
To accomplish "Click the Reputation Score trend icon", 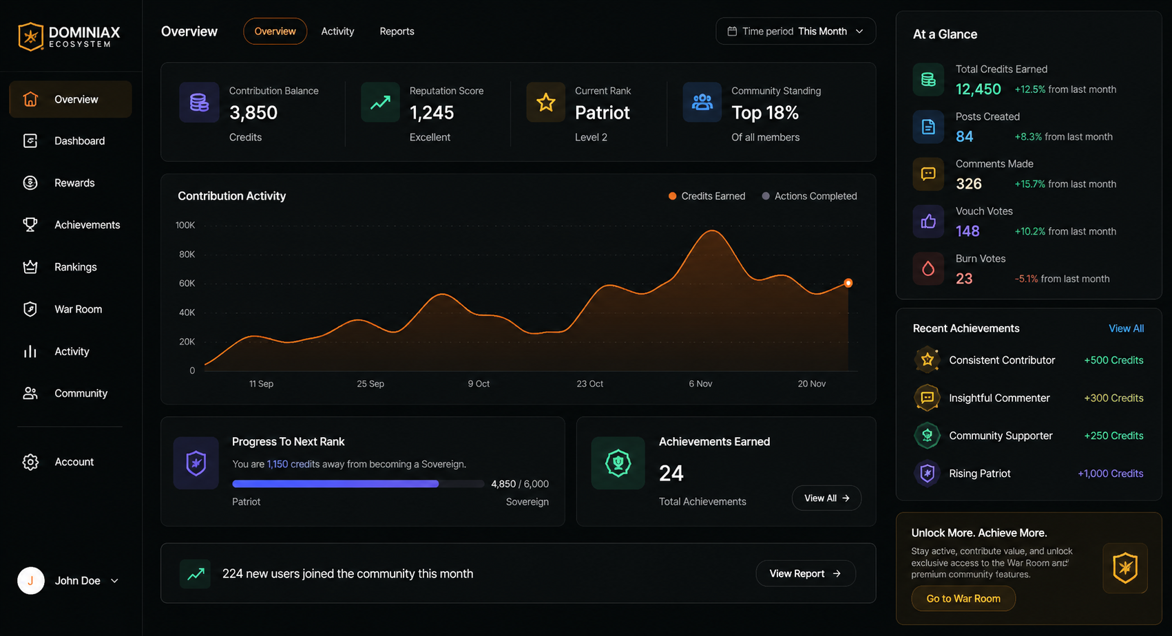I will (380, 103).
